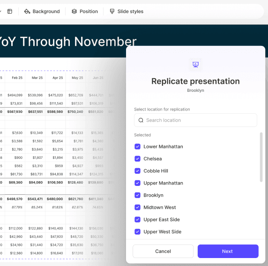Screen dimensions: 268x266
Task: Click the location list scrollbar
Action: pyautogui.click(x=261, y=157)
